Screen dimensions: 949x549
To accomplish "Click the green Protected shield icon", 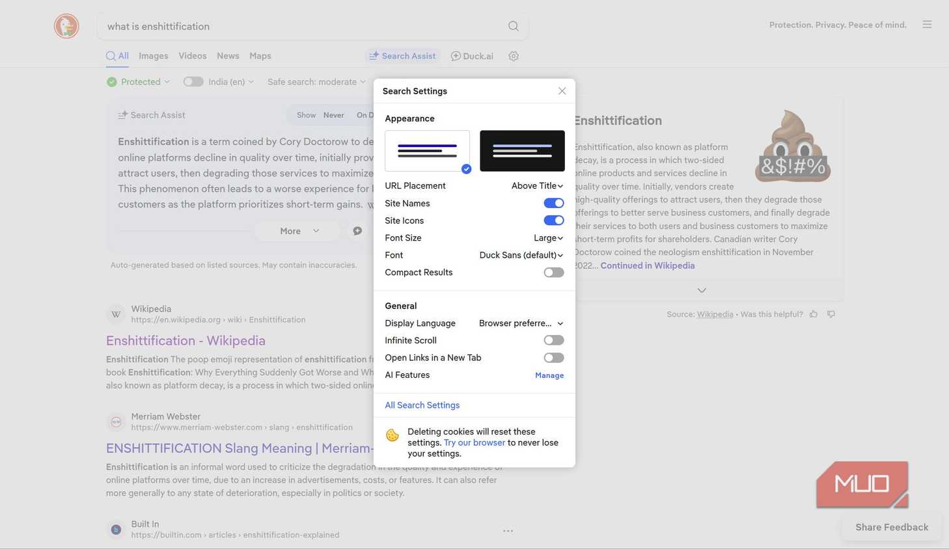I will [112, 82].
